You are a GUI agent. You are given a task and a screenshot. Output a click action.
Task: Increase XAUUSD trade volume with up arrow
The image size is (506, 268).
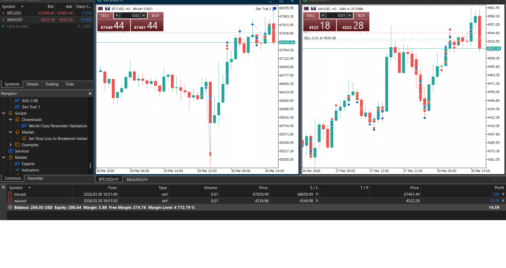[x=350, y=16]
